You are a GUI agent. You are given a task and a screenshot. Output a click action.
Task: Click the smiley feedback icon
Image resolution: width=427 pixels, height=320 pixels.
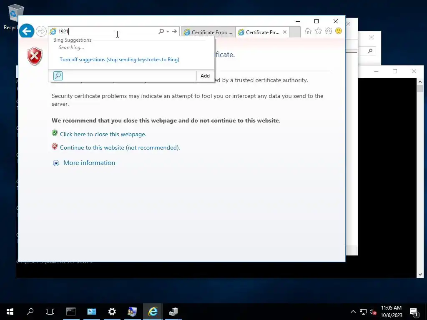[339, 31]
